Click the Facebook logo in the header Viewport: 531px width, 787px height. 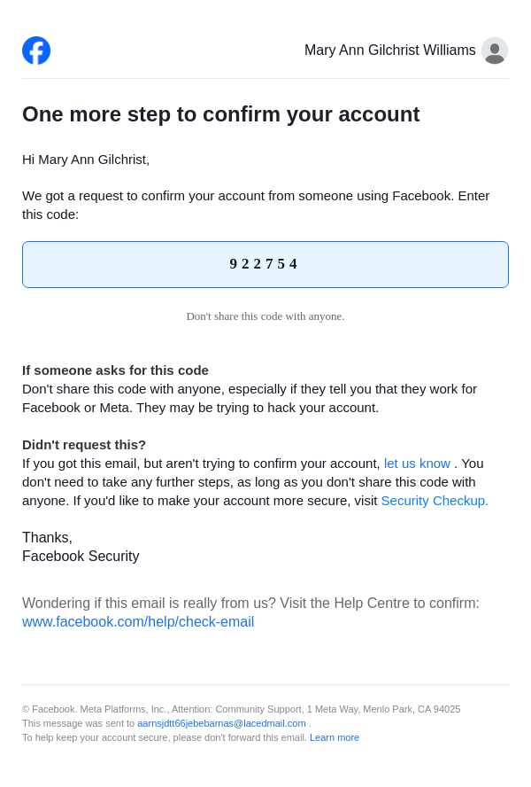point(36,51)
